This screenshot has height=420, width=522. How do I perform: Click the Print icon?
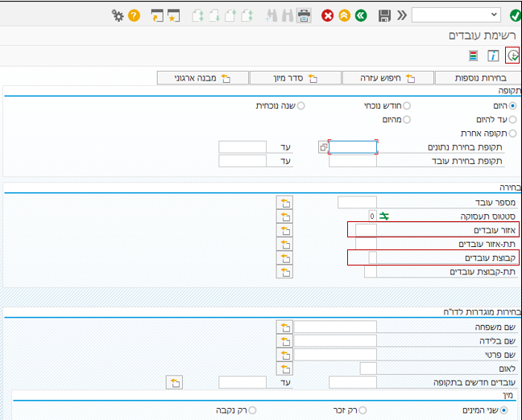pyautogui.click(x=304, y=15)
